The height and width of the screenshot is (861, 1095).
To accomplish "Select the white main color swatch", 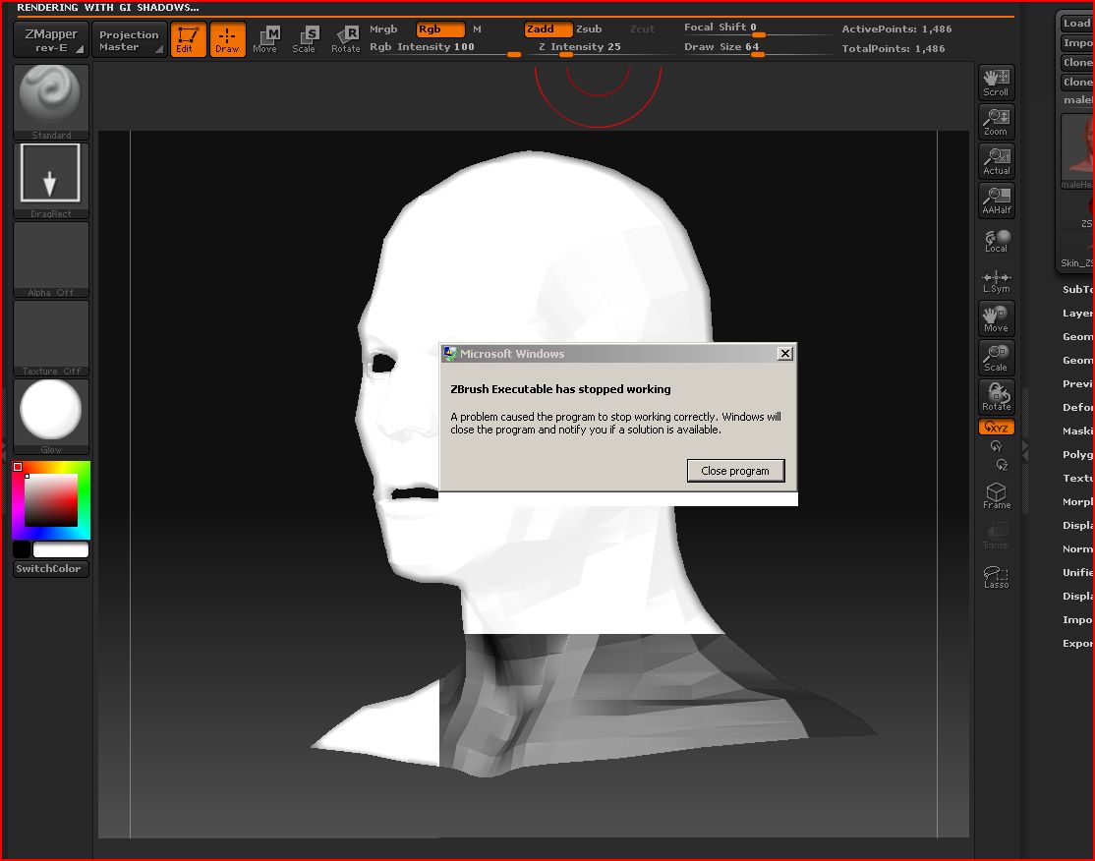I will [x=61, y=549].
